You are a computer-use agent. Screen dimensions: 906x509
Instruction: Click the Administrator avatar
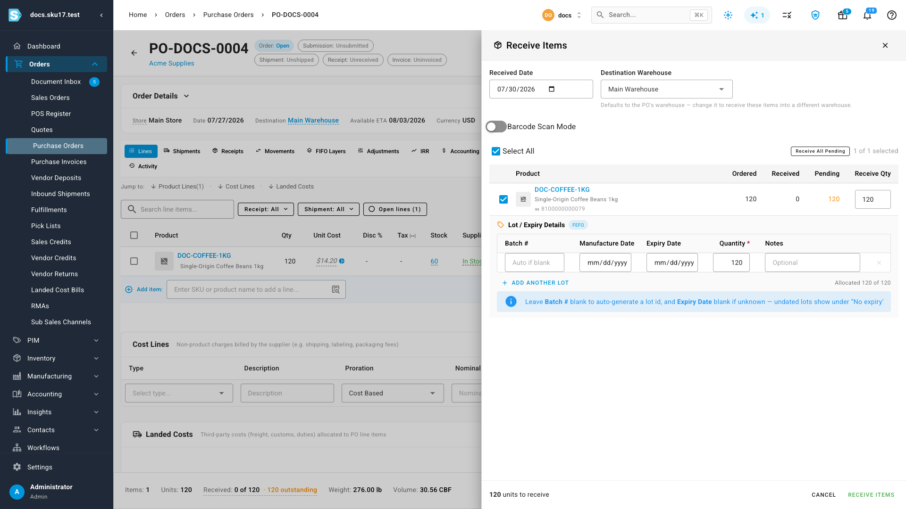coord(17,492)
